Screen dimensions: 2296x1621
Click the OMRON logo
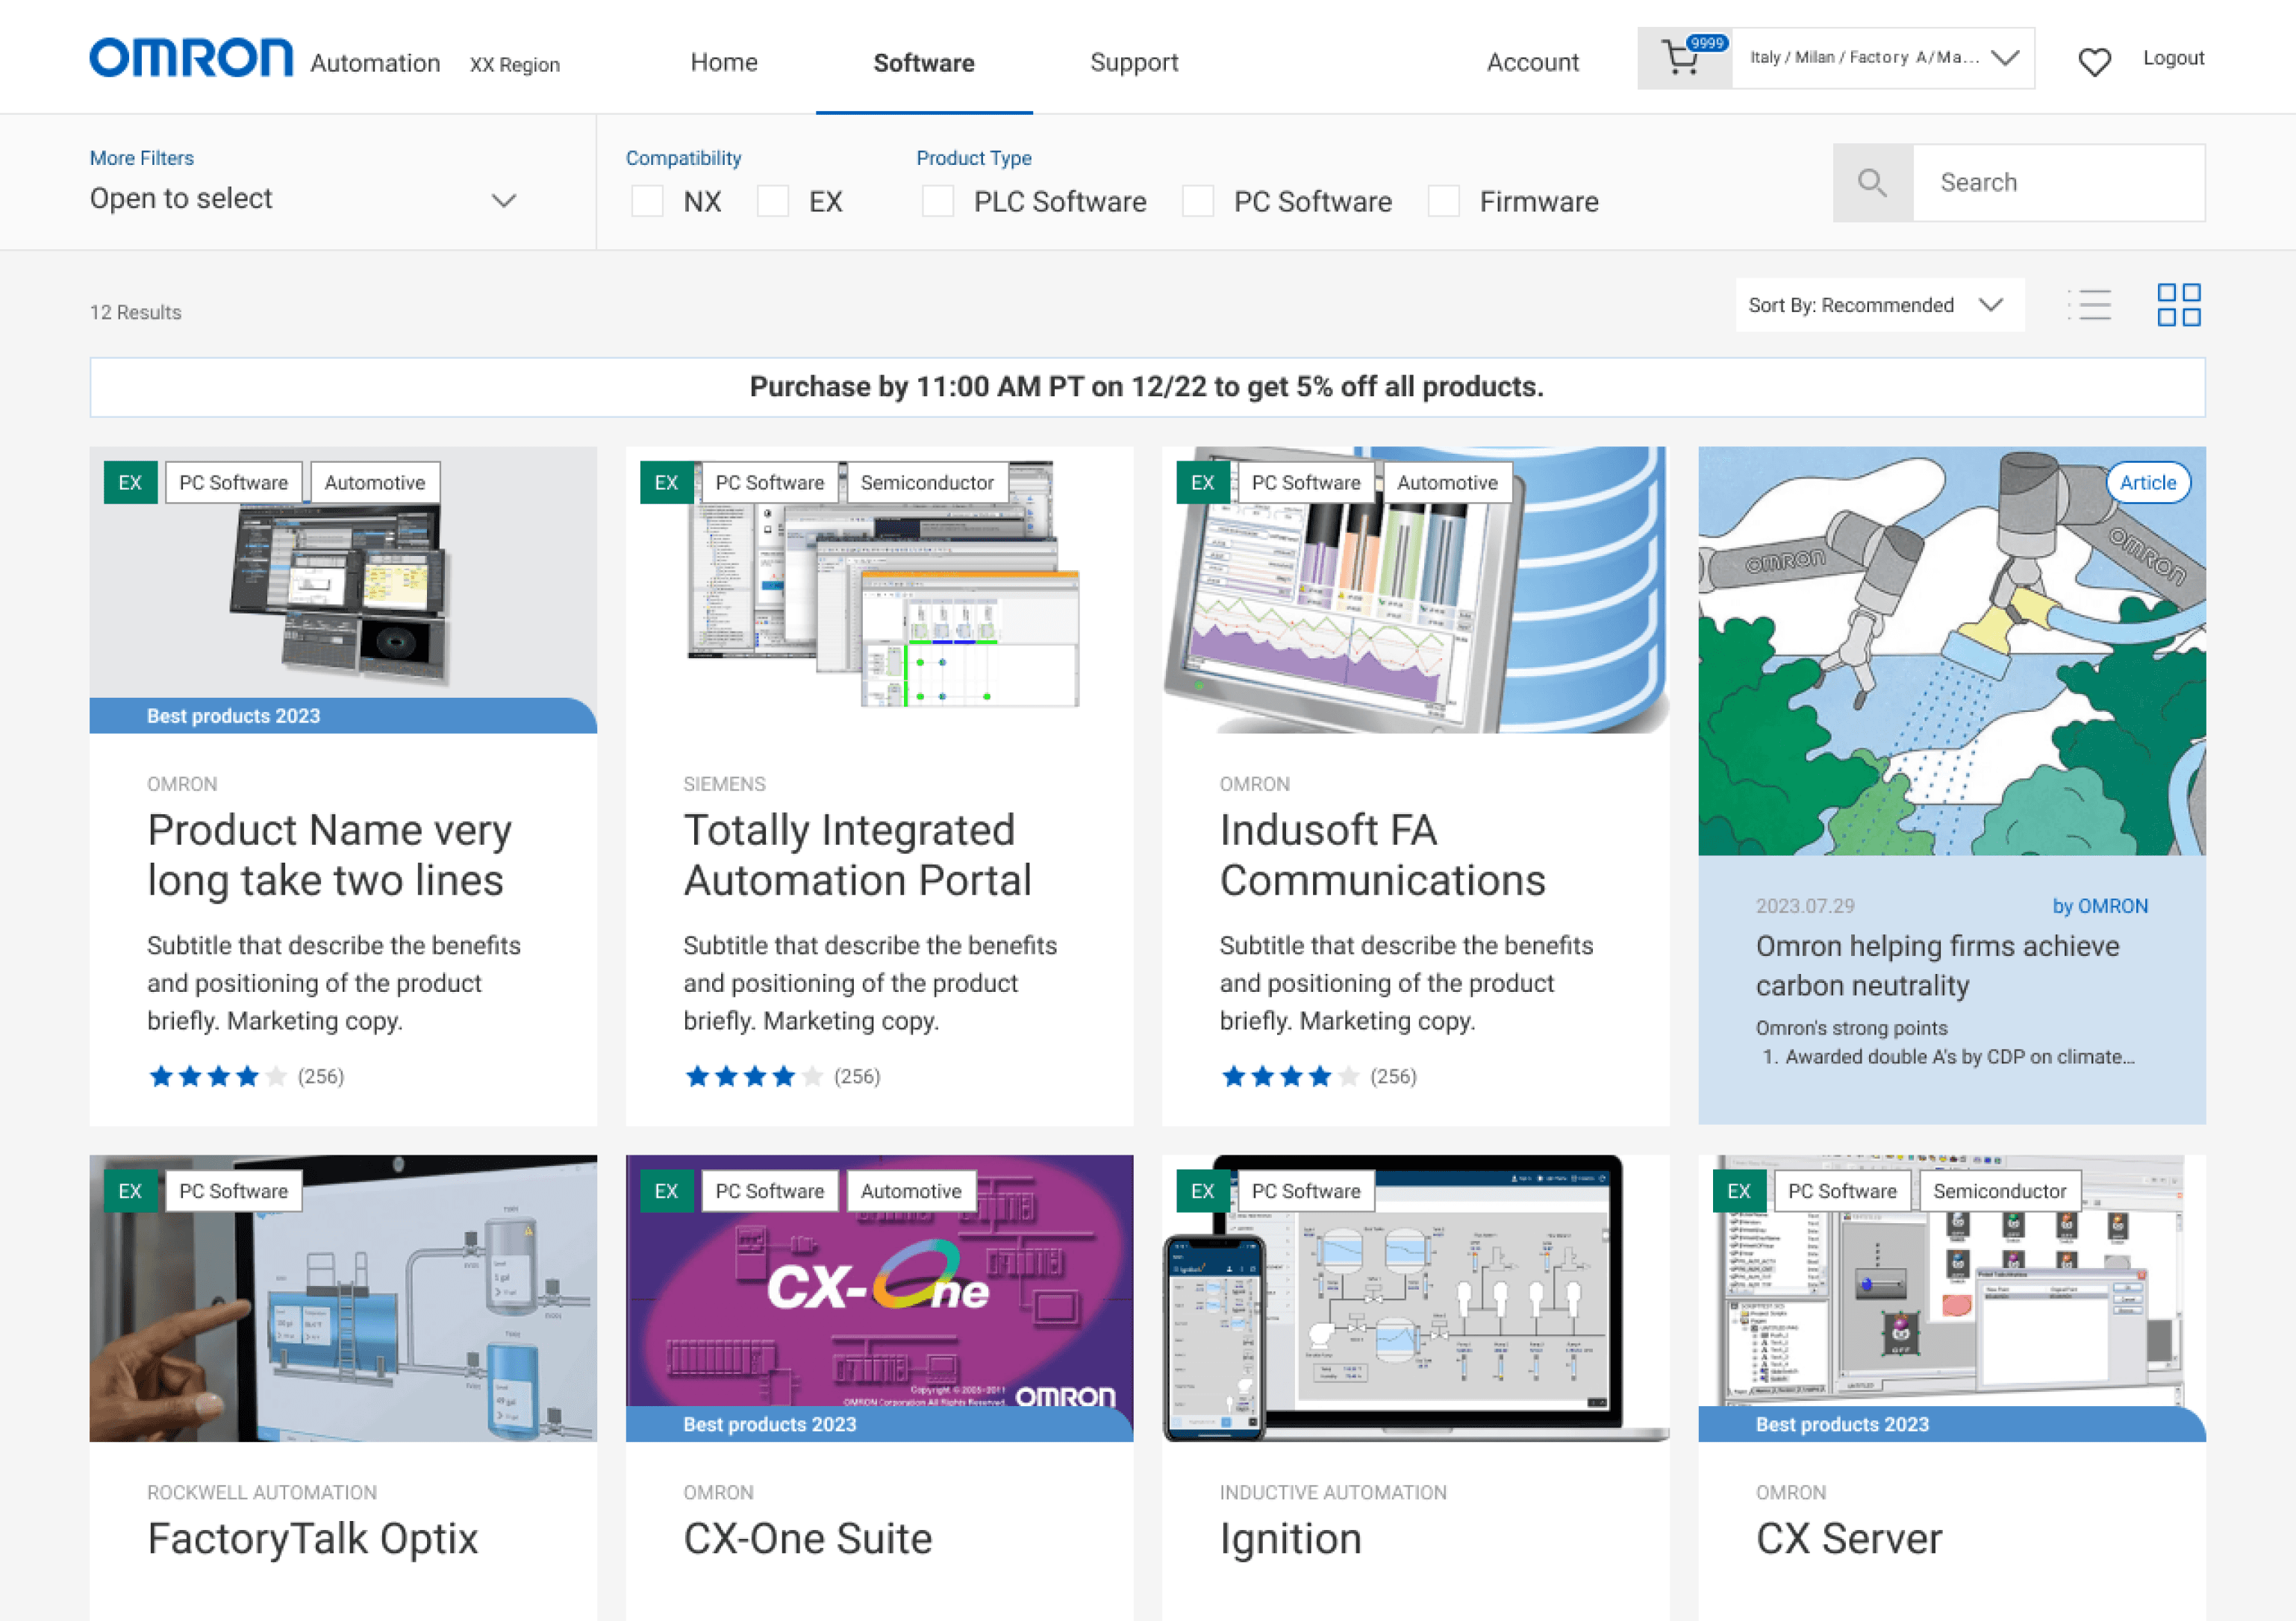click(x=191, y=59)
